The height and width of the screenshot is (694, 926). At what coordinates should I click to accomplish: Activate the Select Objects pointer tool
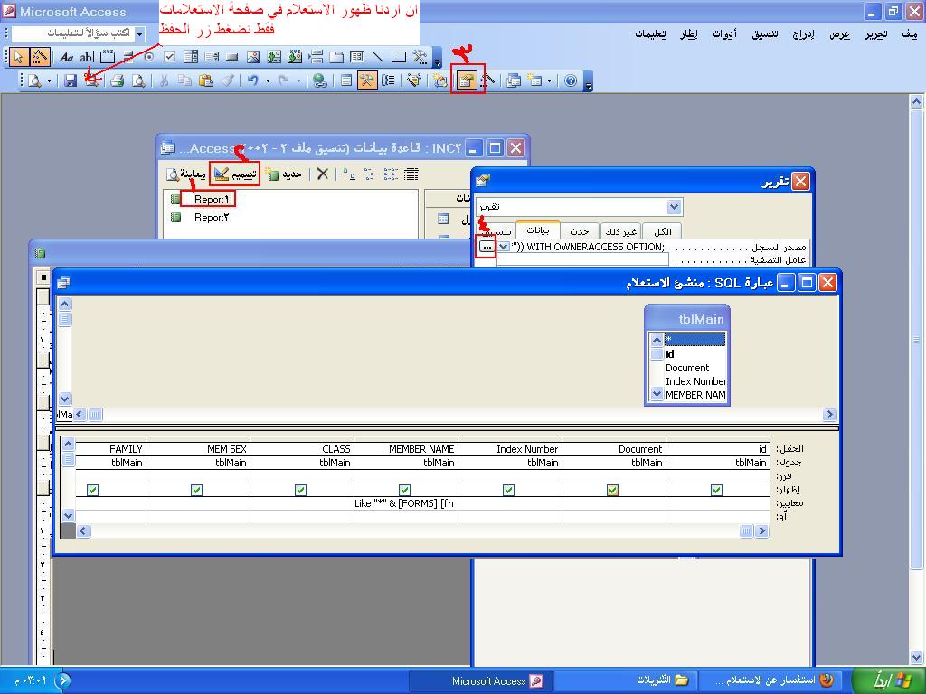coord(19,57)
